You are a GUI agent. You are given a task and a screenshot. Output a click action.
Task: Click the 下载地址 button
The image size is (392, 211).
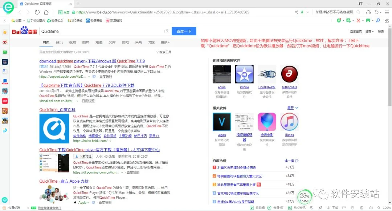click(x=83, y=156)
